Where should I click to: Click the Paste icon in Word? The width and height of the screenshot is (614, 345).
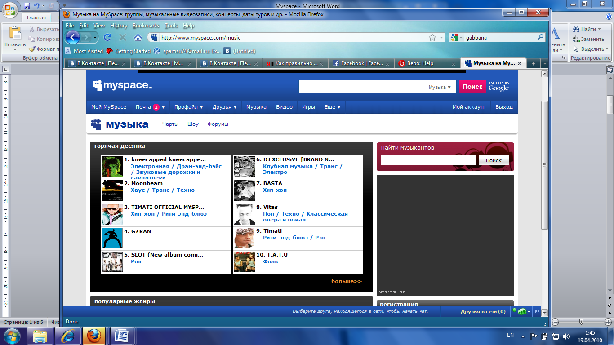tap(15, 34)
